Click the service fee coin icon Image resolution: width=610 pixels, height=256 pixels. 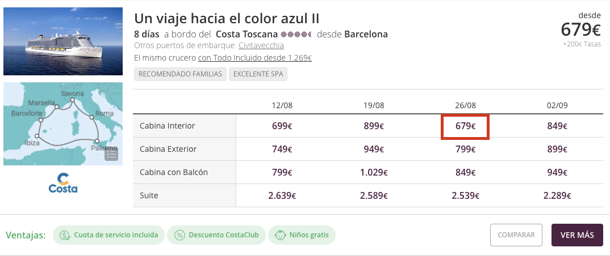(x=65, y=235)
